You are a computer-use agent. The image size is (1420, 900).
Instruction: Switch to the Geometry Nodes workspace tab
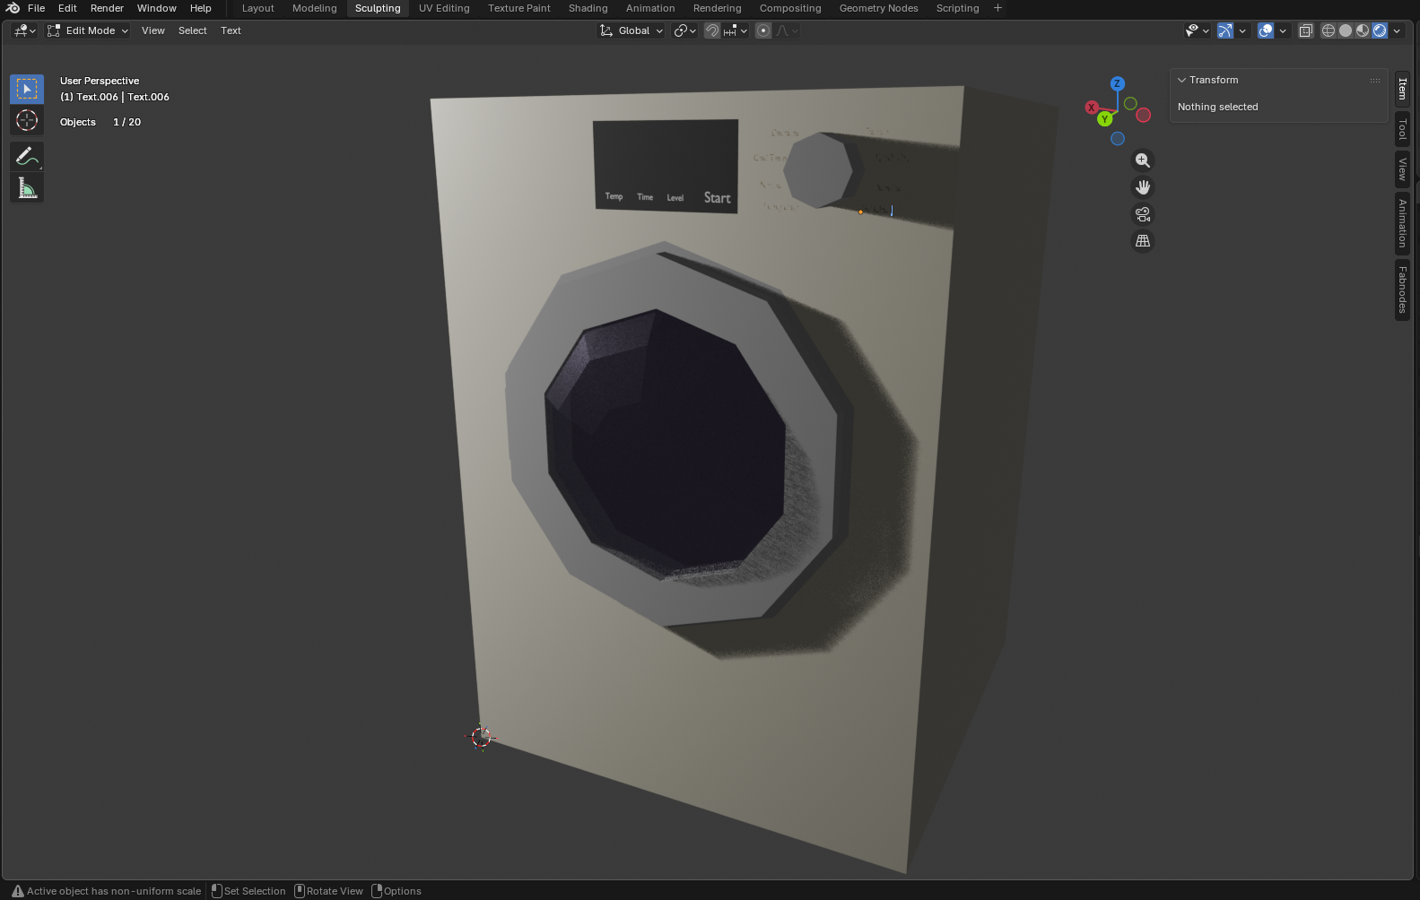click(x=878, y=8)
